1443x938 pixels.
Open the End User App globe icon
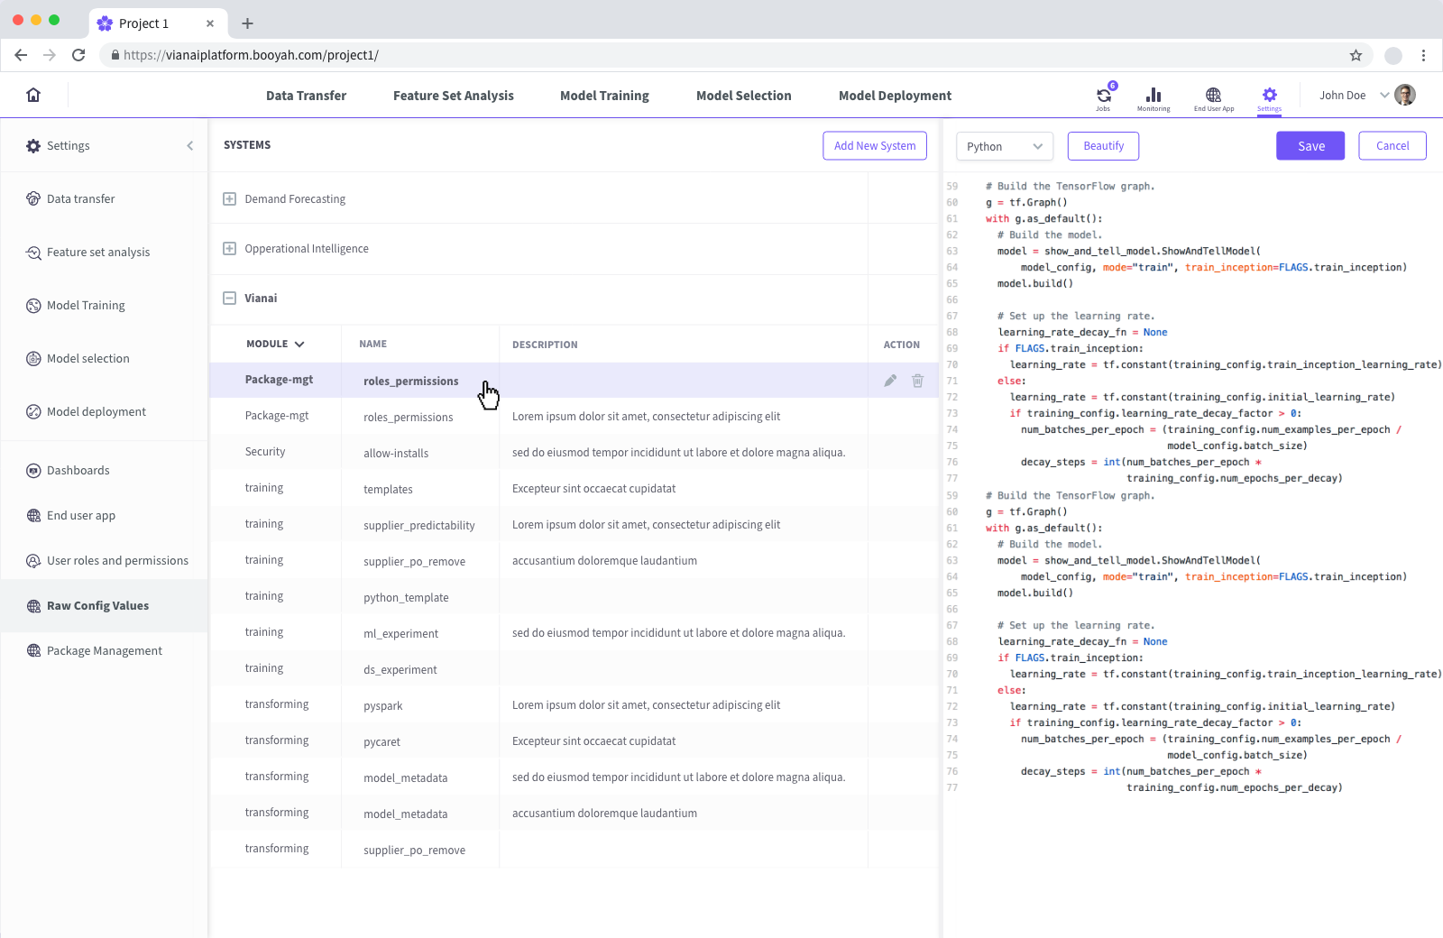[x=1214, y=95]
